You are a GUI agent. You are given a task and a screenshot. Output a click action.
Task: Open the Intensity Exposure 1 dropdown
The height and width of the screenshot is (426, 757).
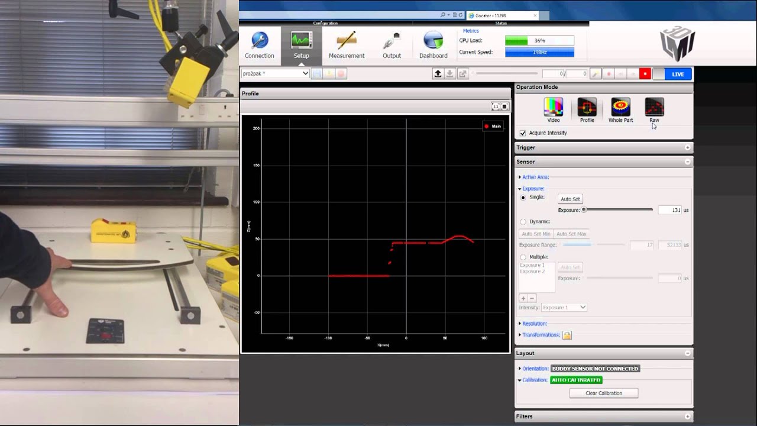(x=564, y=308)
